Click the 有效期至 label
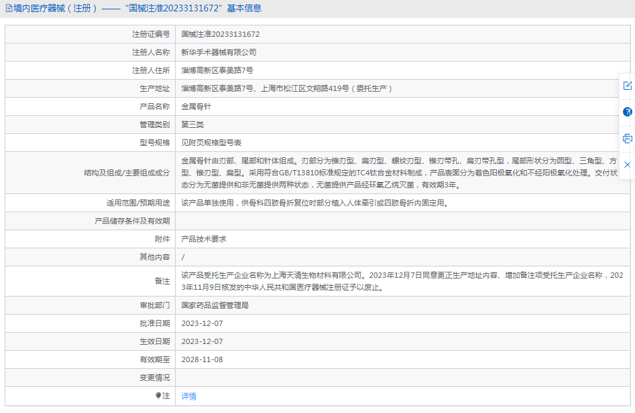Image resolution: width=635 pixels, height=413 pixels. coord(155,359)
